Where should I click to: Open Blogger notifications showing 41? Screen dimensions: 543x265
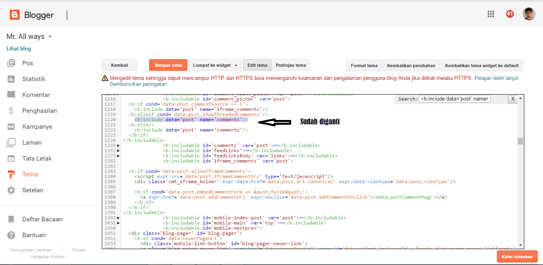click(x=510, y=14)
